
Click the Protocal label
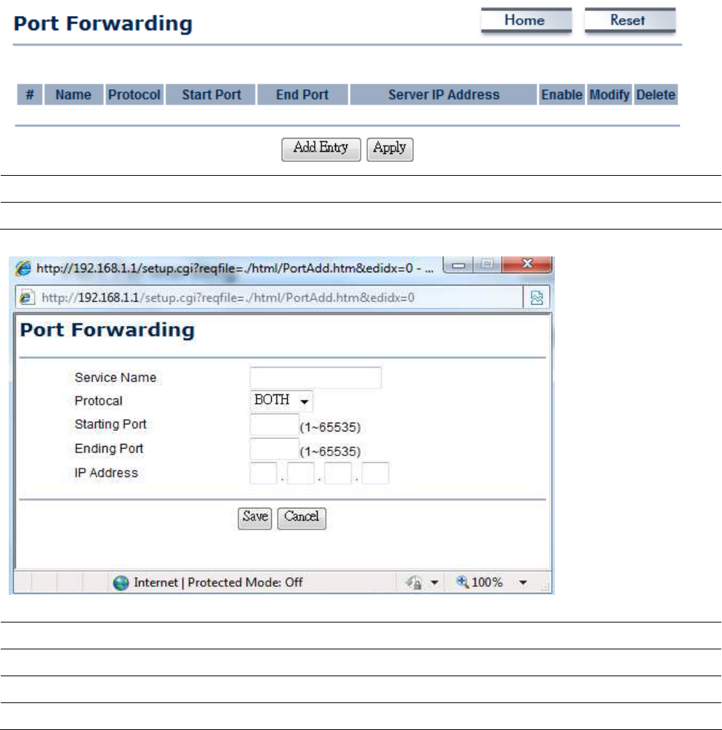click(x=98, y=401)
